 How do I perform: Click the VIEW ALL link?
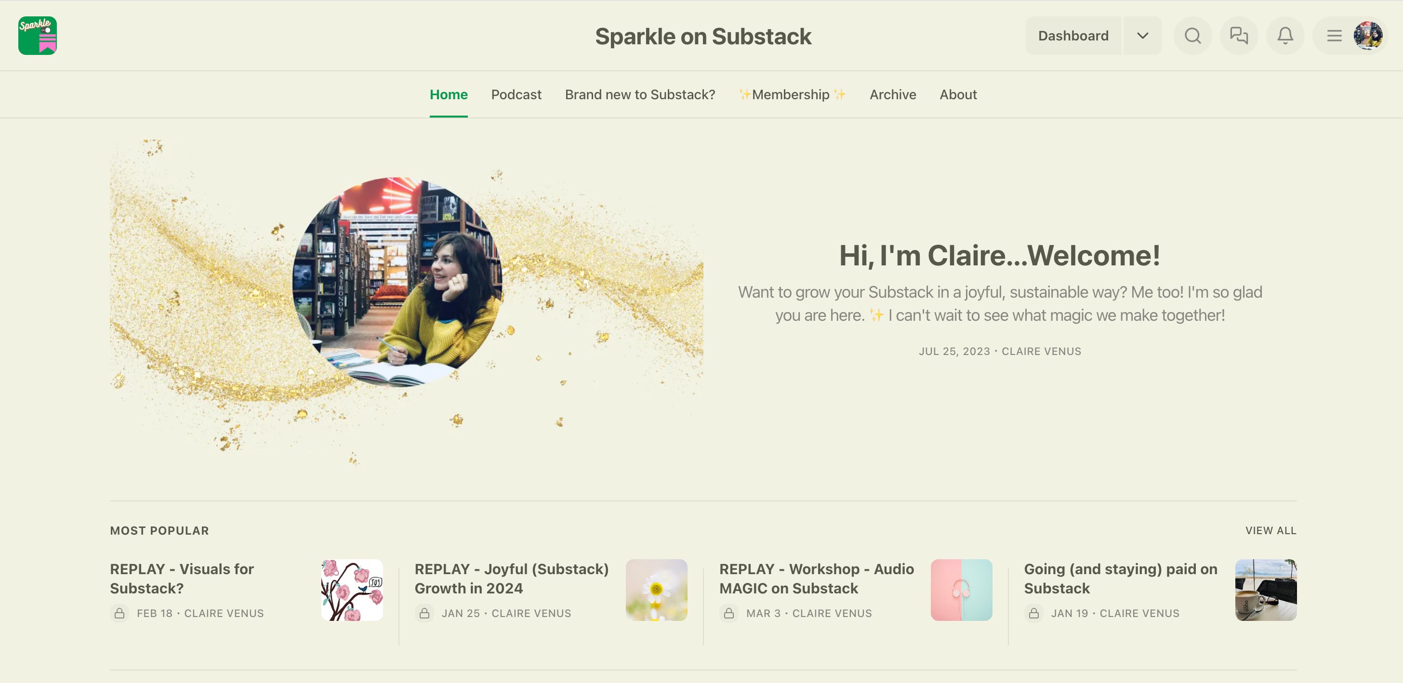pos(1270,530)
